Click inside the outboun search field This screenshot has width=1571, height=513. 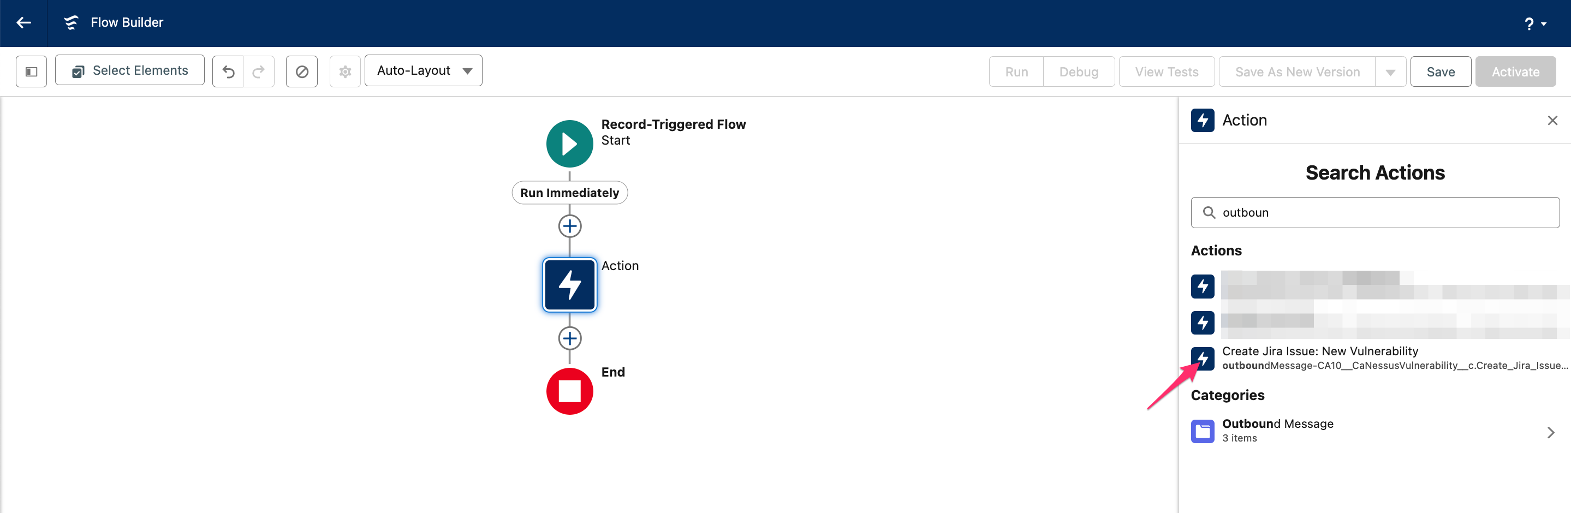tap(1342, 213)
